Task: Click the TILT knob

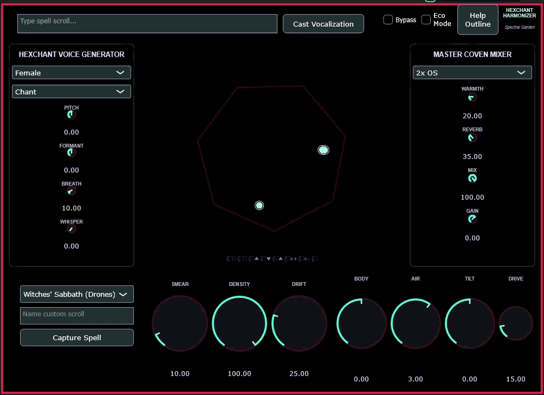Action: click(x=469, y=323)
